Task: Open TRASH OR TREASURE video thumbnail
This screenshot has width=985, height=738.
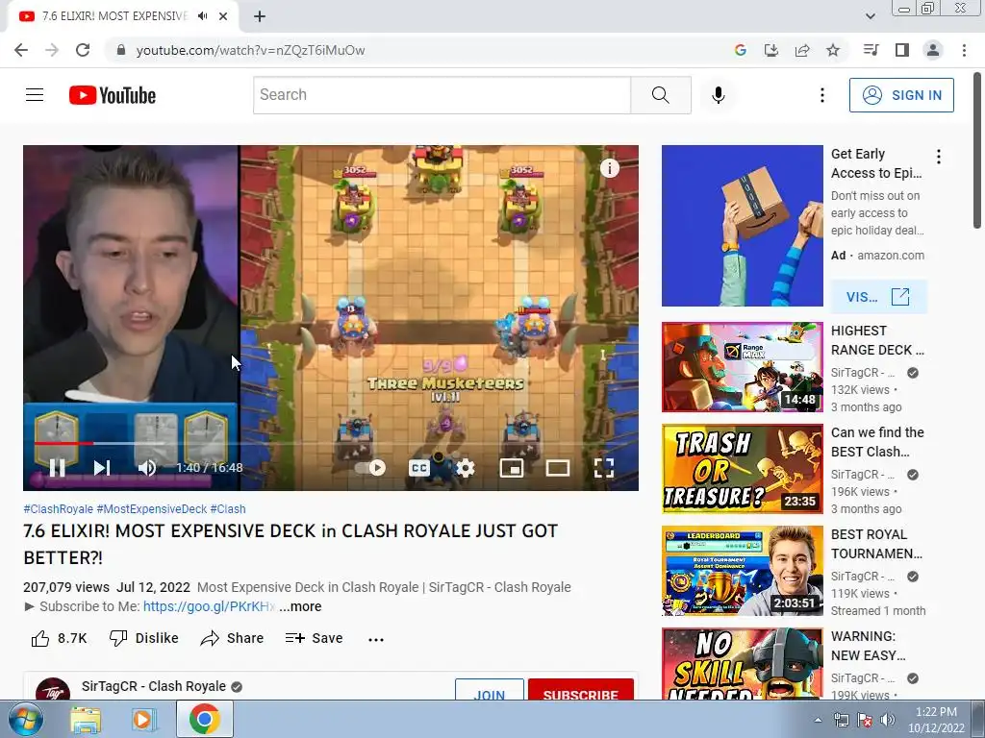Action: [x=742, y=469]
